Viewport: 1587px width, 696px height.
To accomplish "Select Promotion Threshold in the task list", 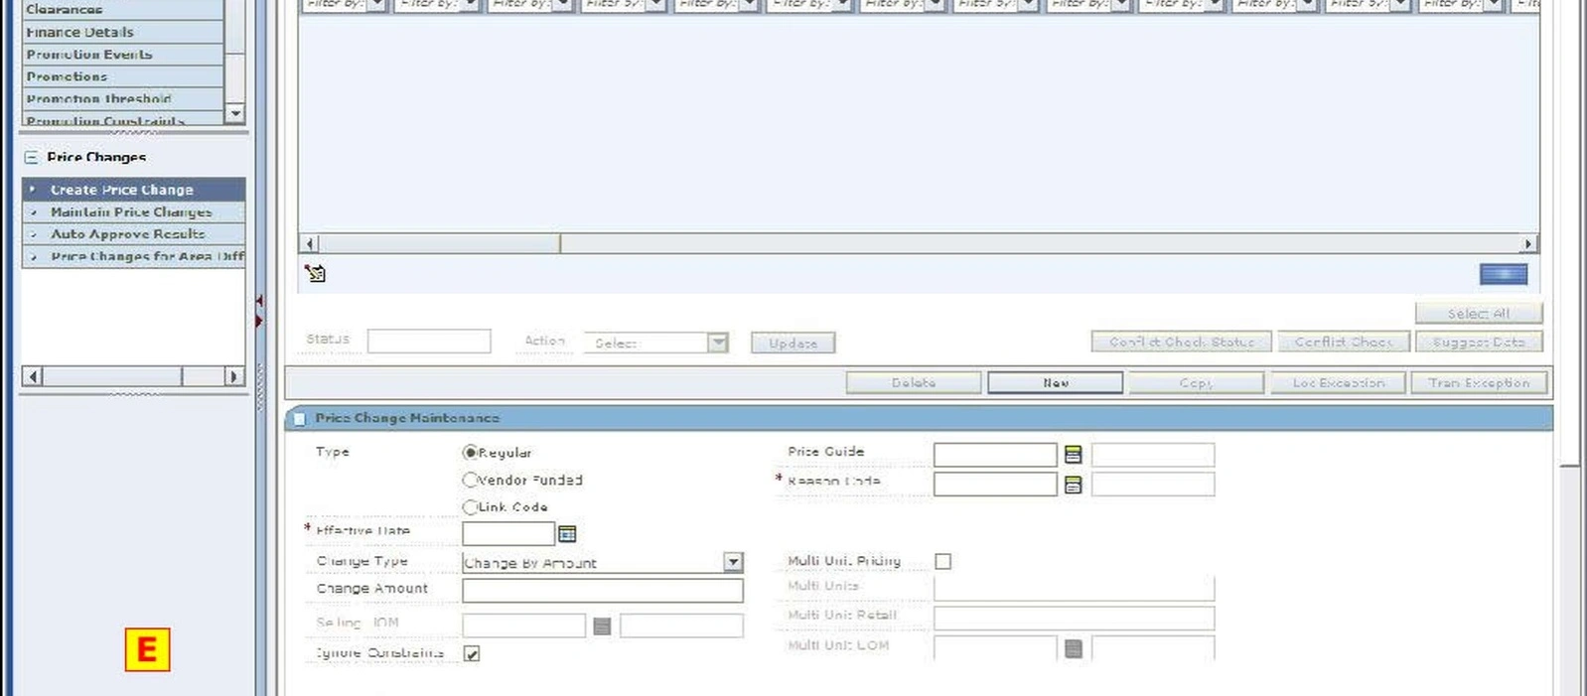I will click(123, 98).
